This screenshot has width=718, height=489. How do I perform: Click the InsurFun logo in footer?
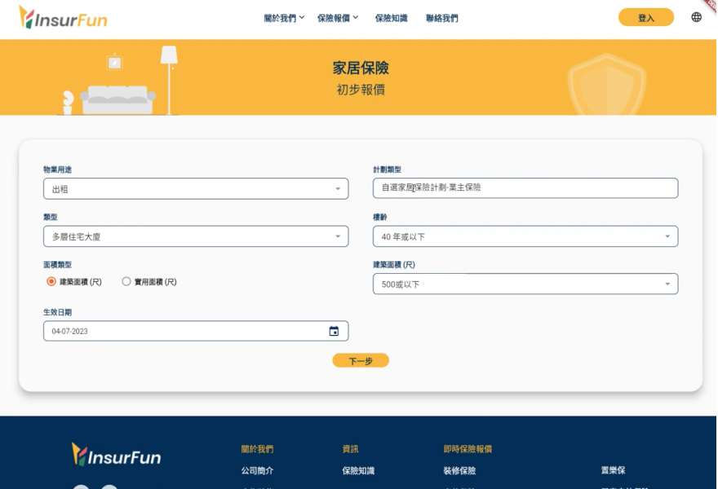point(116,455)
